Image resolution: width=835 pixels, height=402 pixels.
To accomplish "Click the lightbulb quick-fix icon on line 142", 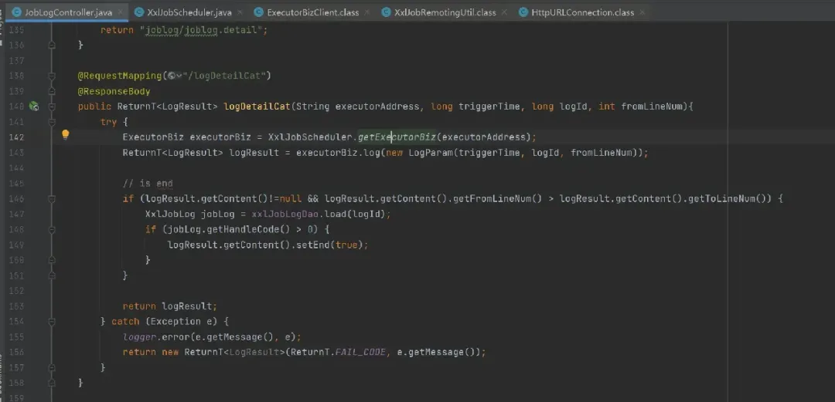I will point(66,135).
